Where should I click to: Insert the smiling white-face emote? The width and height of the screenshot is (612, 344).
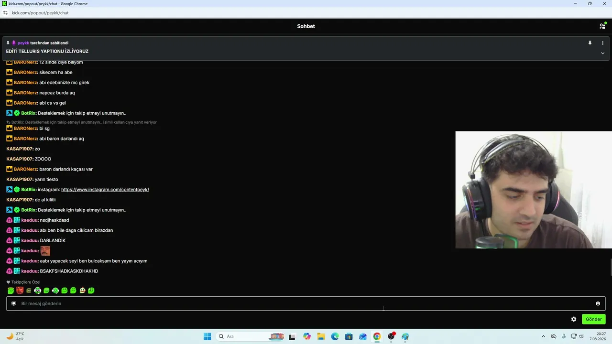point(82,290)
